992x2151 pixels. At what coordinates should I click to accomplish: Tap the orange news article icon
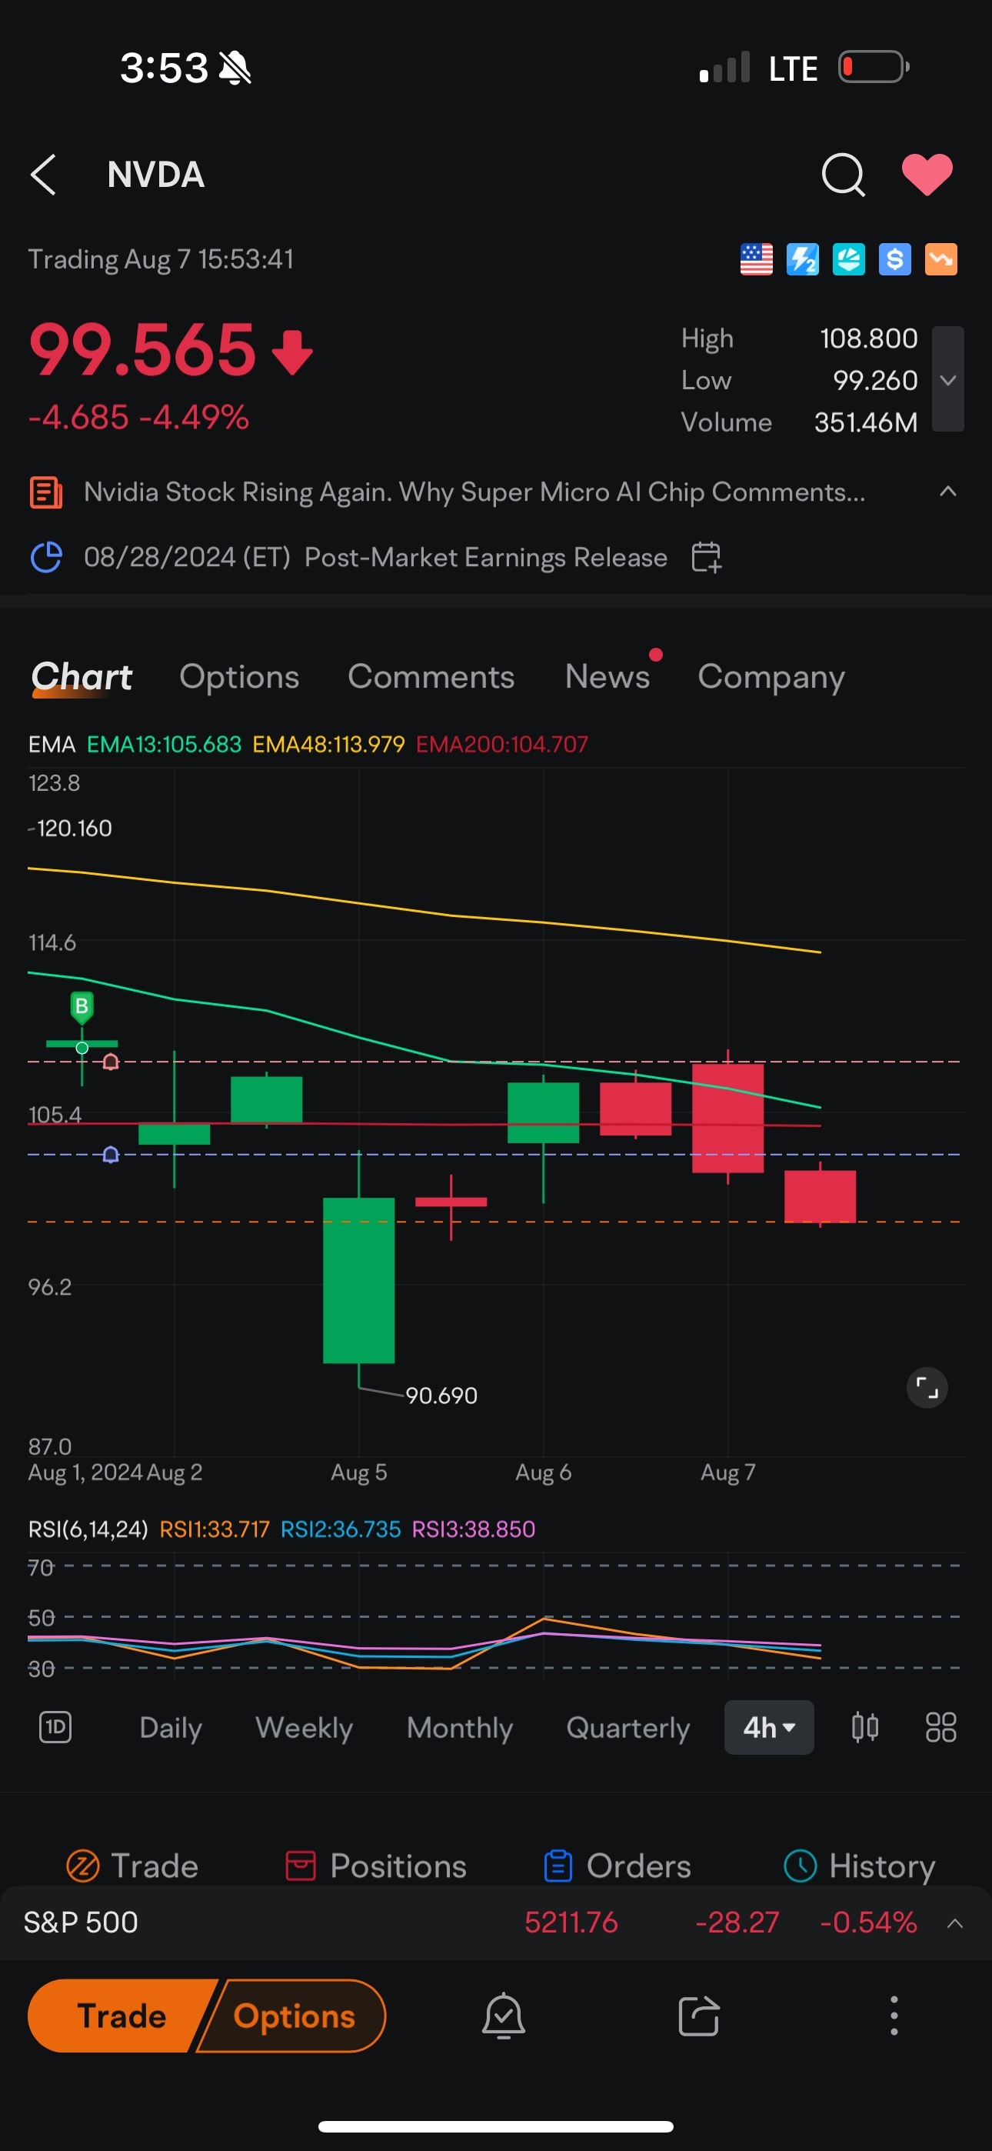tap(46, 492)
